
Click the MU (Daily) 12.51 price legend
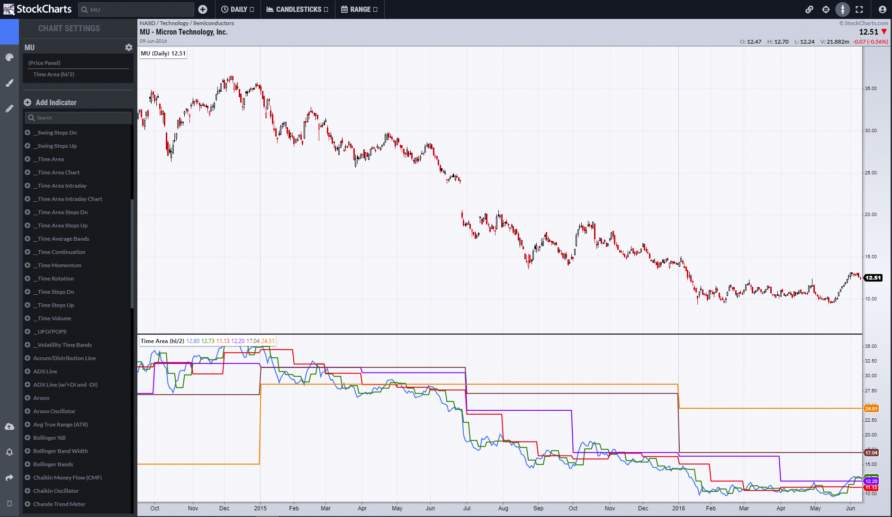(x=163, y=54)
